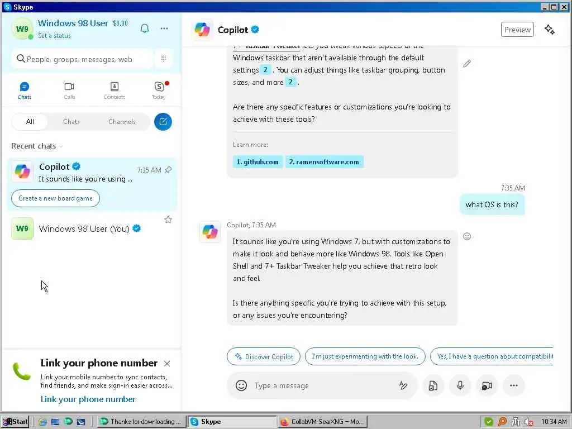The image size is (572, 429).
Task: Click the citation 2 after and more
Action: (x=290, y=82)
